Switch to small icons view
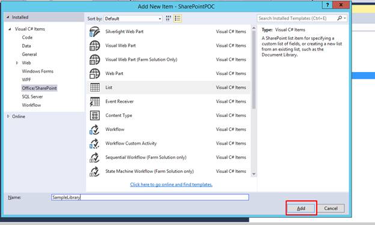375x225 pixels. click(168, 19)
